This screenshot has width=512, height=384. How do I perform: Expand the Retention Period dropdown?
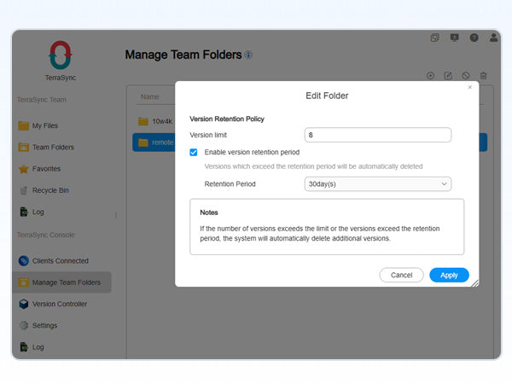pos(377,183)
